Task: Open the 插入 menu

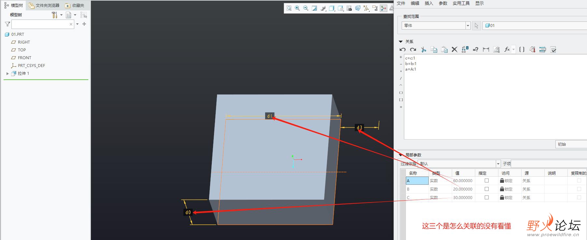Action: pyautogui.click(x=429, y=3)
